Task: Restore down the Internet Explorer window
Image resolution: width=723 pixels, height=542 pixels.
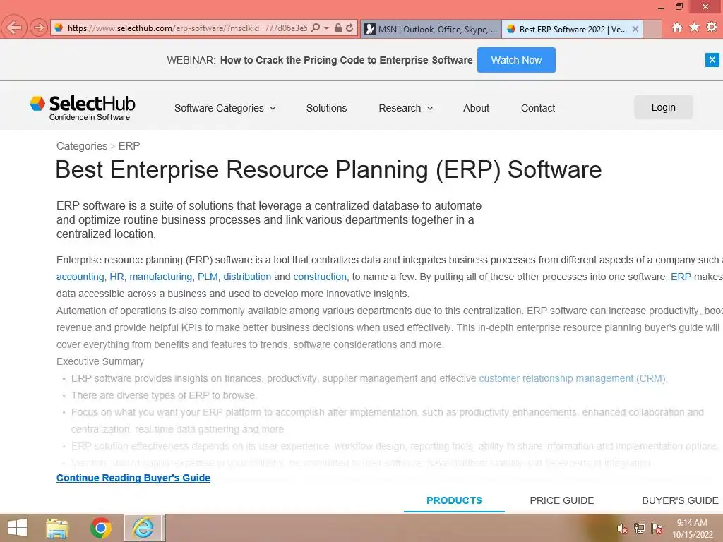Action: [679, 6]
